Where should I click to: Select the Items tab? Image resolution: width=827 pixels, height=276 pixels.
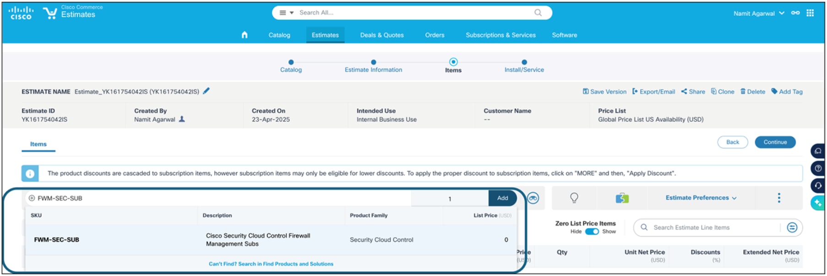38,144
